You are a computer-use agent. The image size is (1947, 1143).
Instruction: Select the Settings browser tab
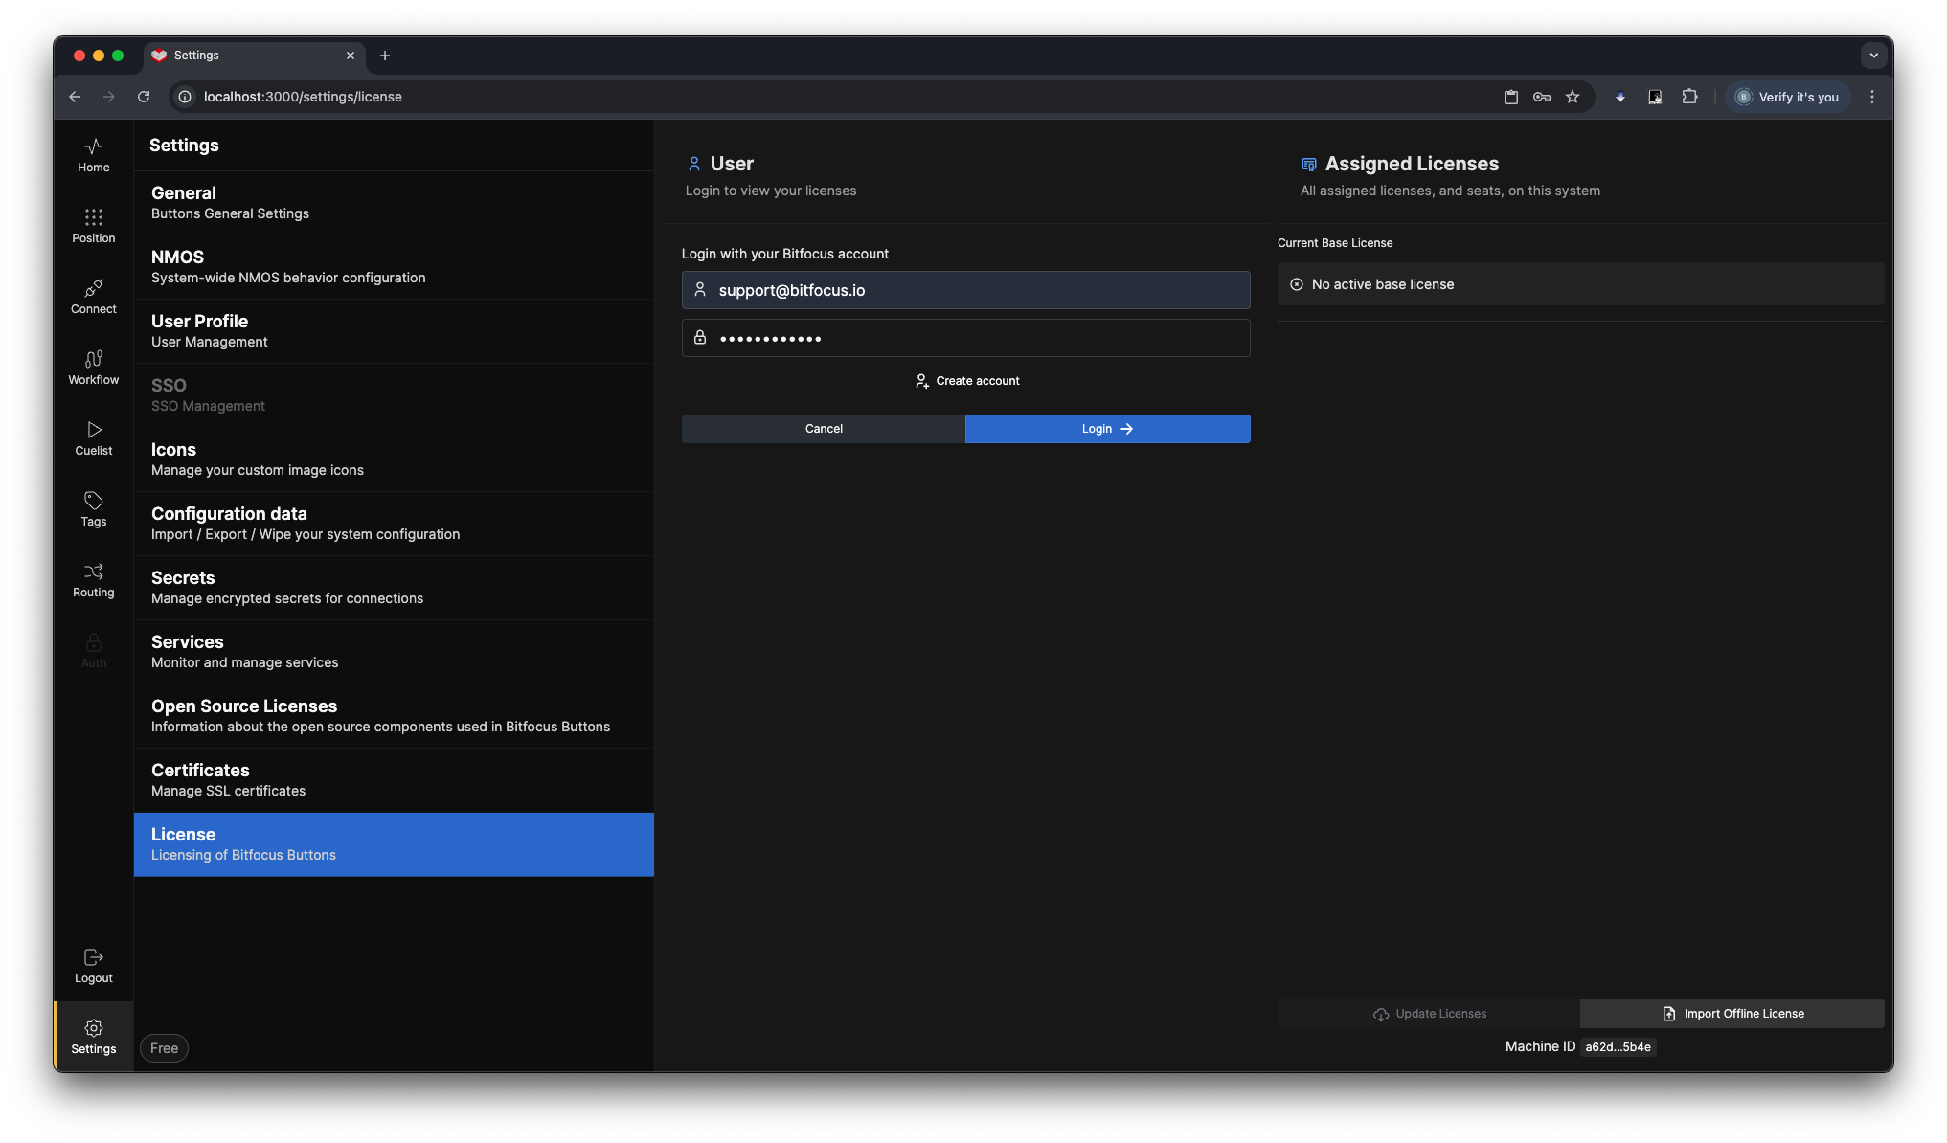(x=255, y=56)
